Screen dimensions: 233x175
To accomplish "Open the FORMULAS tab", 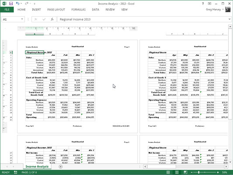I will [x=78, y=10].
